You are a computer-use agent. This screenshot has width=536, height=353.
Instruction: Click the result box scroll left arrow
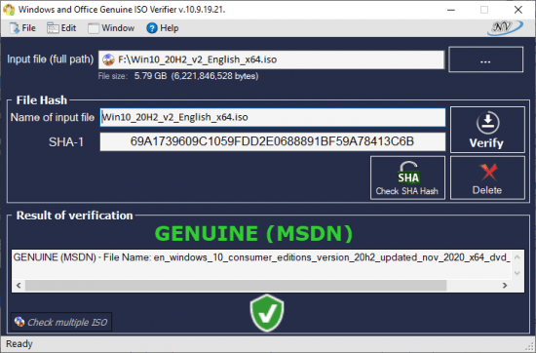point(19,286)
